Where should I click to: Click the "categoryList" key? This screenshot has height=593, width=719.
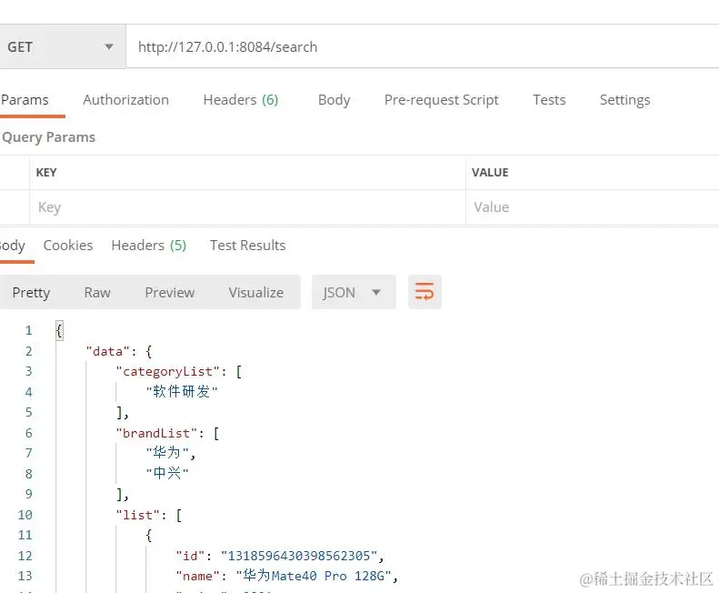(167, 372)
